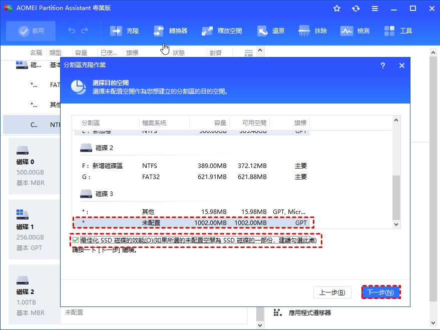The height and width of the screenshot is (330, 440).
Task: Toggle the Optimize SSD performance checkbox
Action: (76, 240)
